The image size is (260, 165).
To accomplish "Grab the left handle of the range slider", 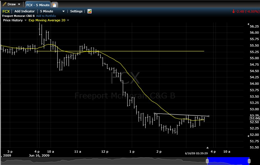I will [207, 161].
